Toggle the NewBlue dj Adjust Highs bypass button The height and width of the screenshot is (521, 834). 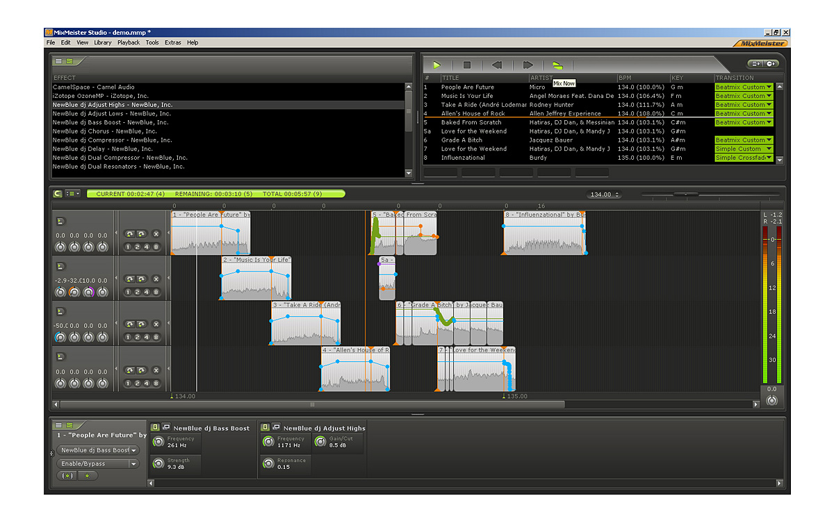tap(265, 428)
